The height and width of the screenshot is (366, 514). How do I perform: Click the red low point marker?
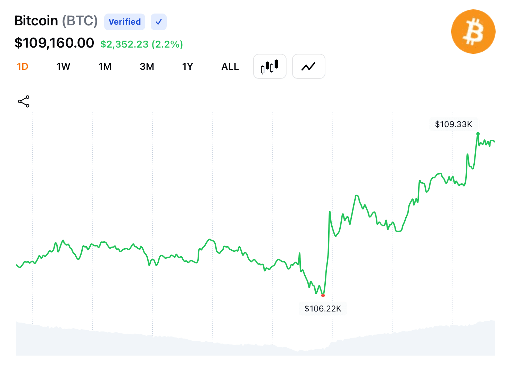(323, 296)
